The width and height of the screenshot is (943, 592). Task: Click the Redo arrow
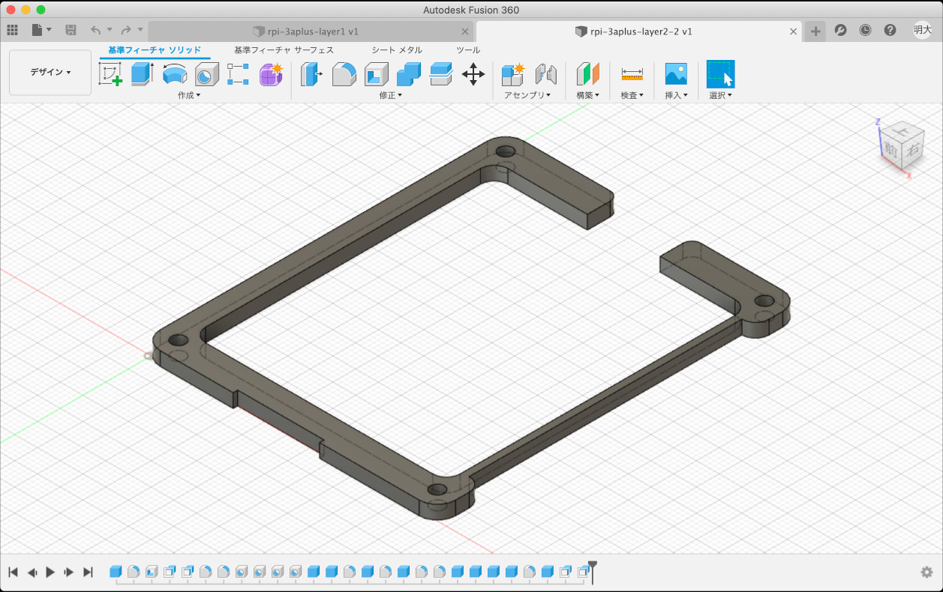(x=126, y=30)
